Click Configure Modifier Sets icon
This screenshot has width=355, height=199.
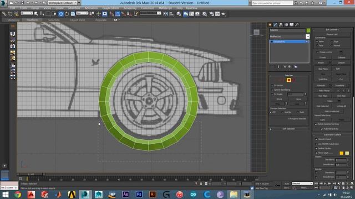click(296, 66)
